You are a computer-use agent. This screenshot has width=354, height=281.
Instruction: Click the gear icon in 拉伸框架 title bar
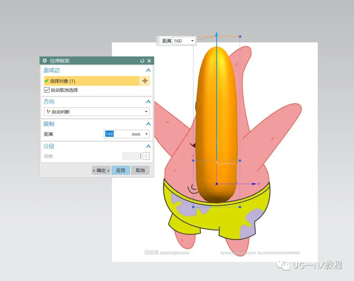pyautogui.click(x=45, y=61)
